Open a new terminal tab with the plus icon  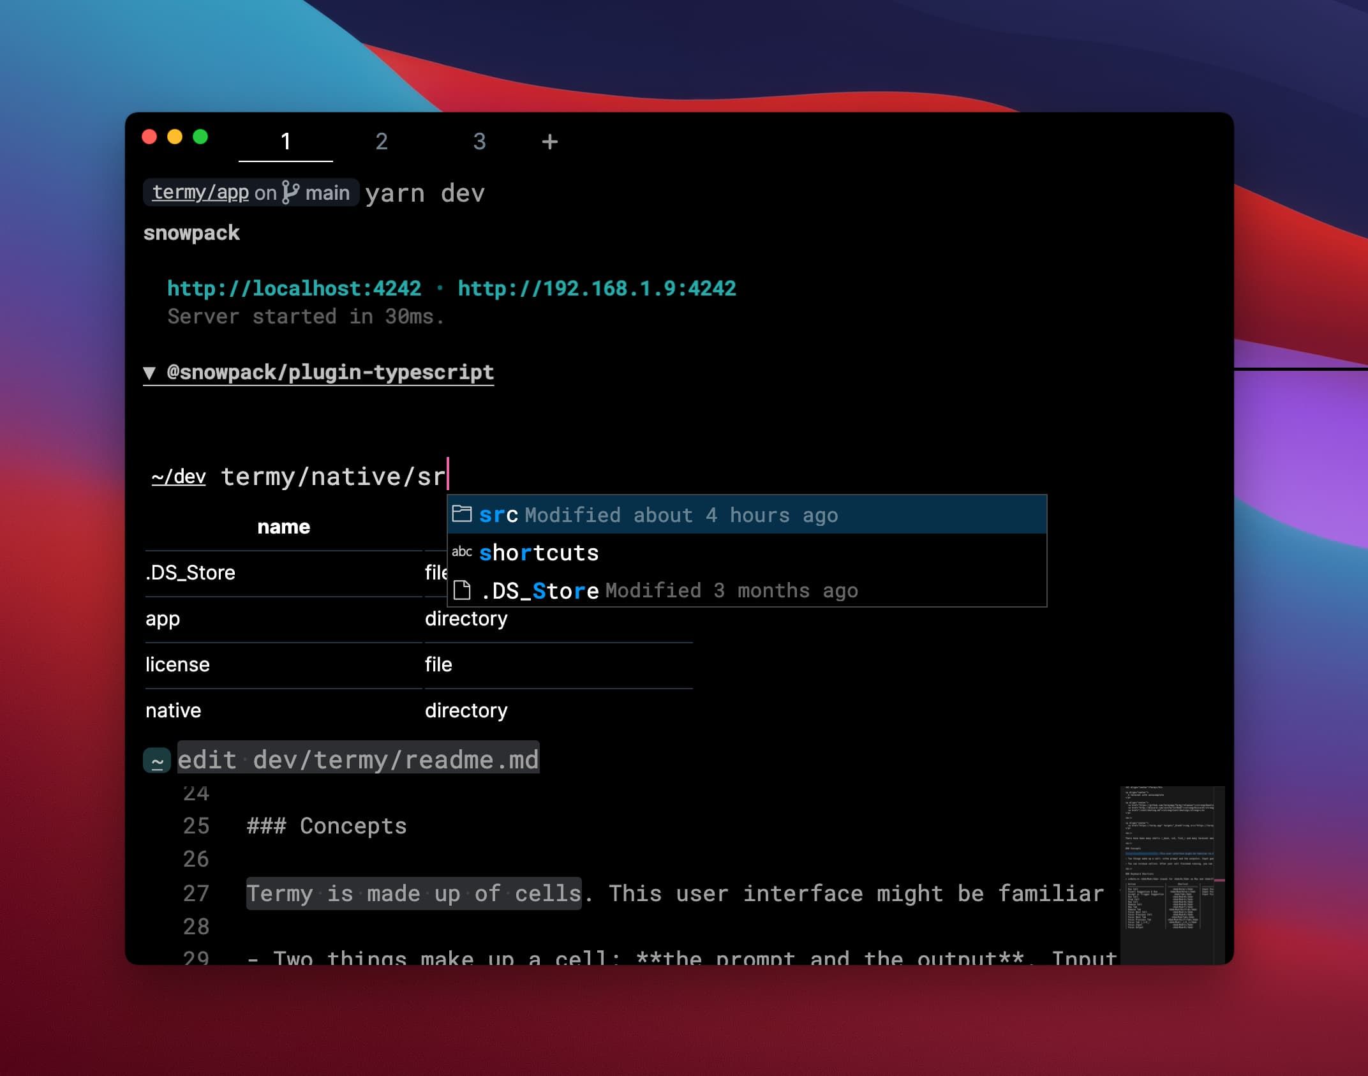point(549,142)
